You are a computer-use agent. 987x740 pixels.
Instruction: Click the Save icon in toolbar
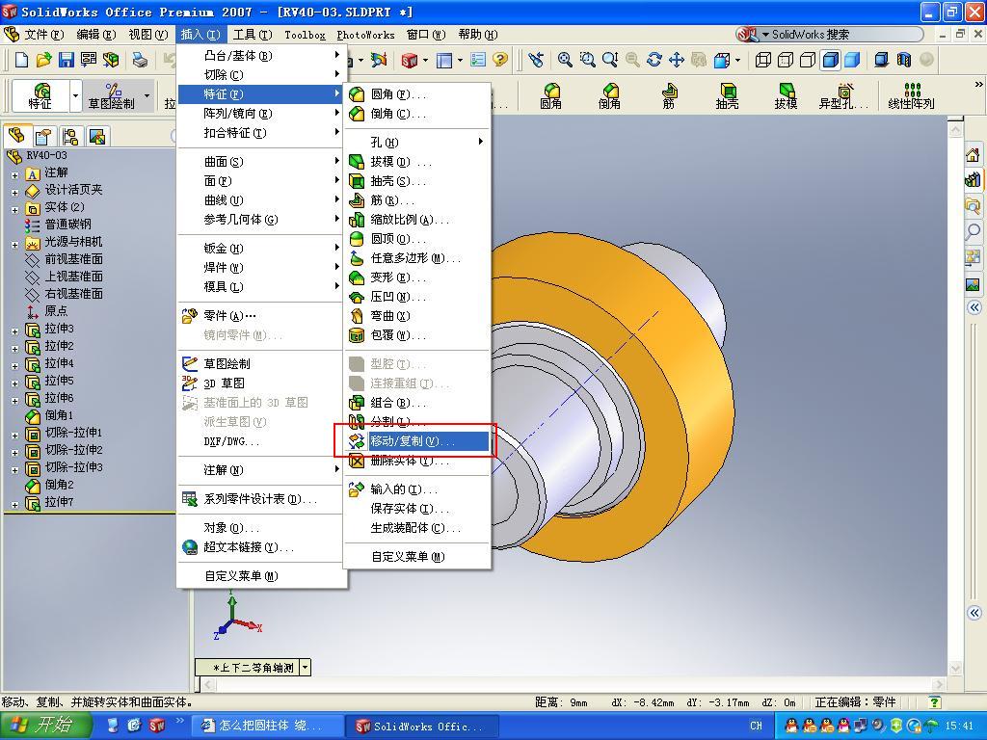66,60
